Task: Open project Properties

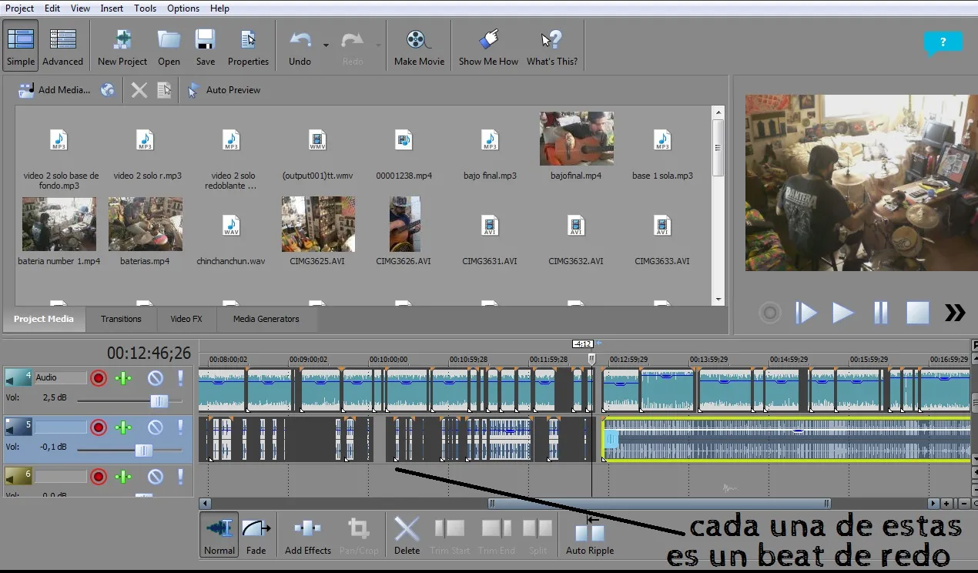Action: [x=248, y=45]
